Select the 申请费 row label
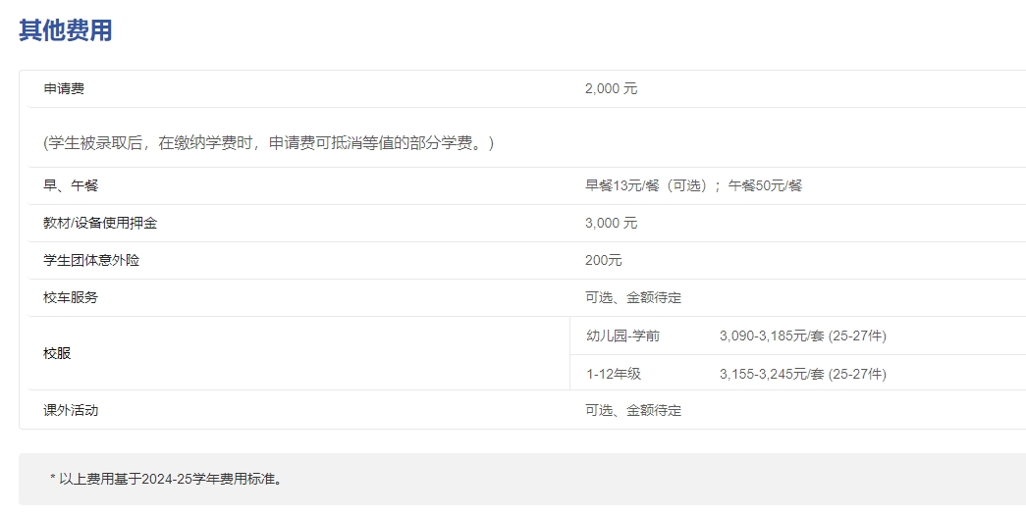The height and width of the screenshot is (516, 1026). click(x=64, y=88)
